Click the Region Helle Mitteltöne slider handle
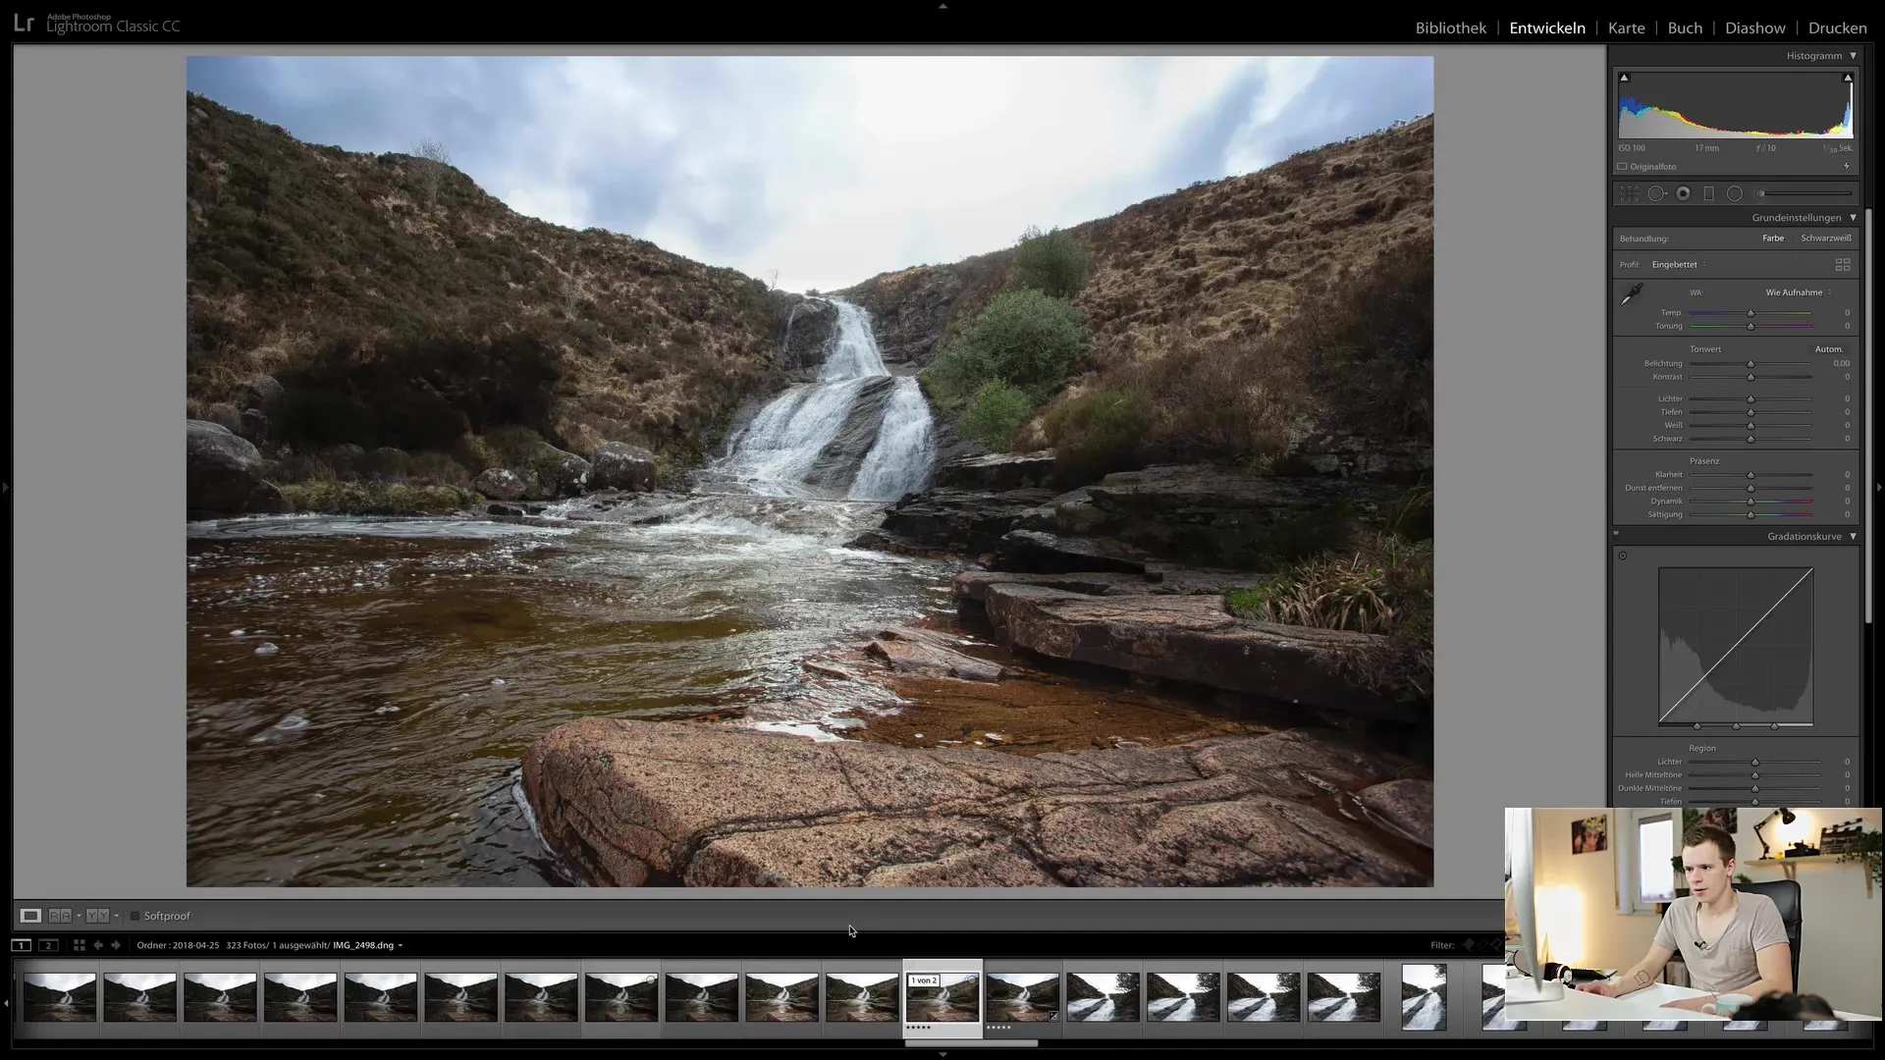Viewport: 1885px width, 1060px height. pyautogui.click(x=1755, y=775)
